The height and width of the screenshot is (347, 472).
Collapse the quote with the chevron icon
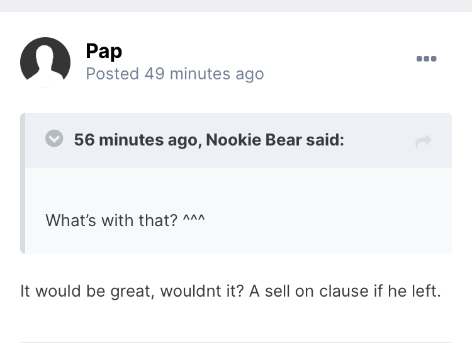tap(54, 139)
